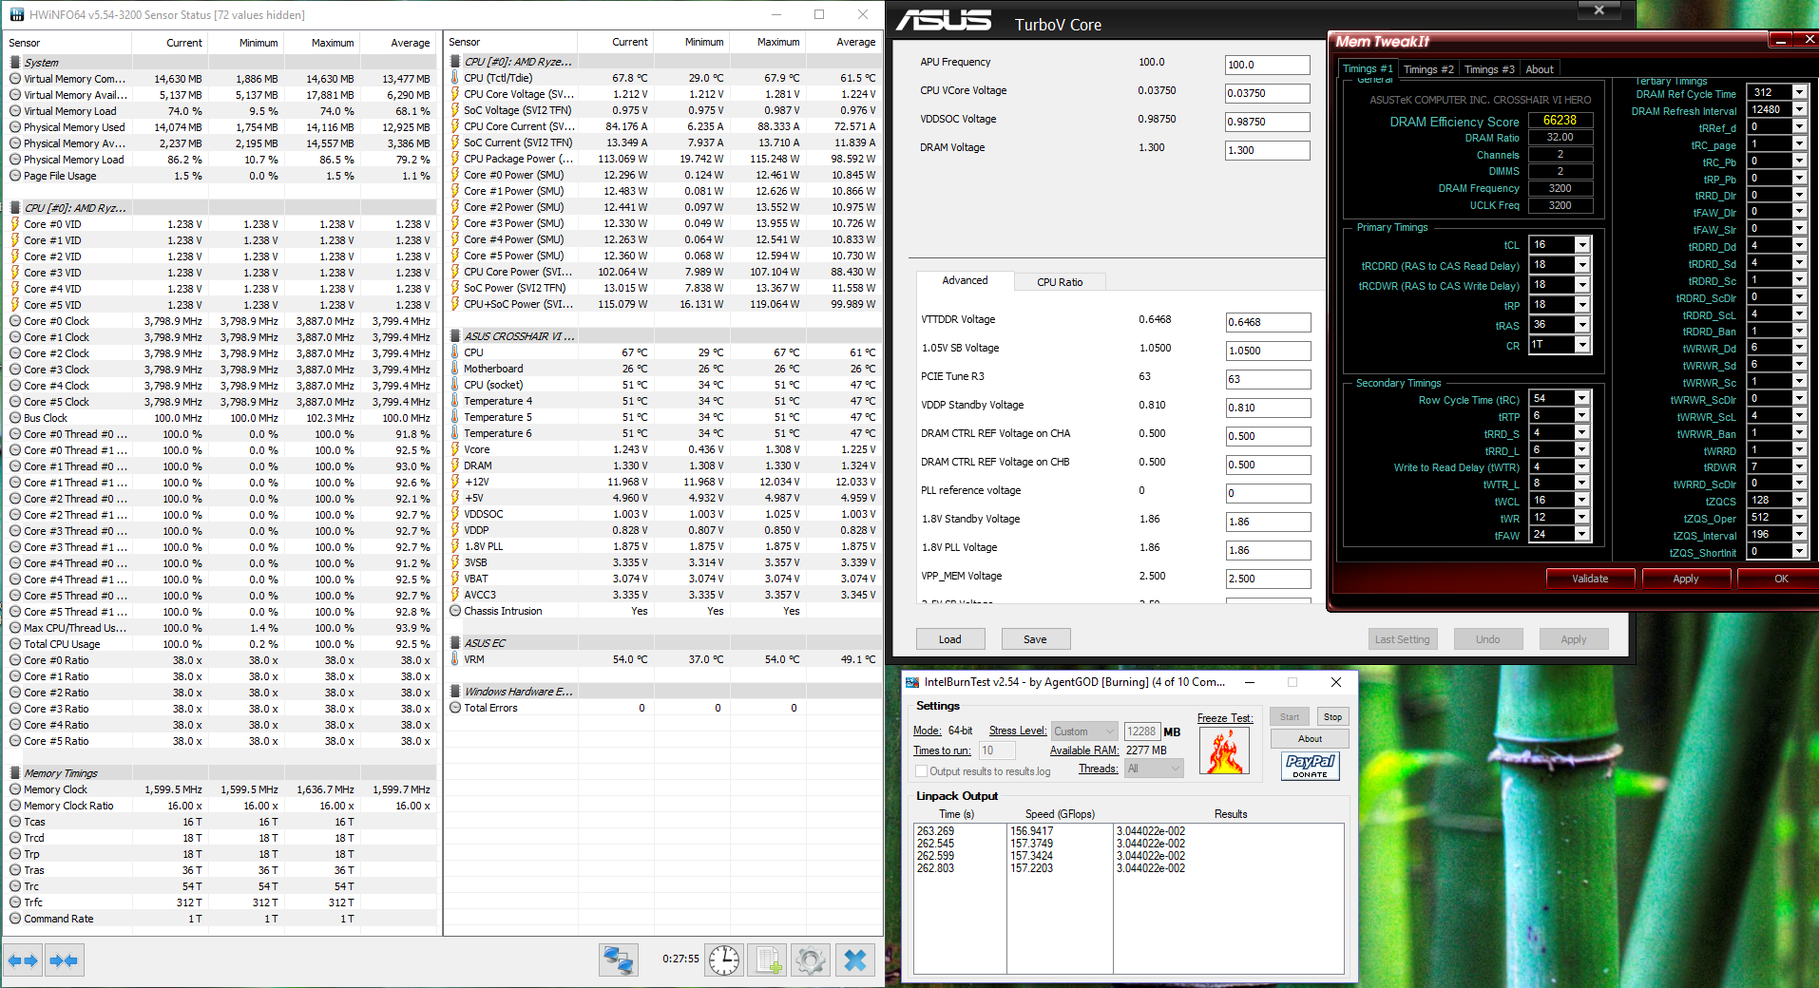Click the lightning icon beside Vcore row
Screen dimensions: 1819x988
pos(456,449)
